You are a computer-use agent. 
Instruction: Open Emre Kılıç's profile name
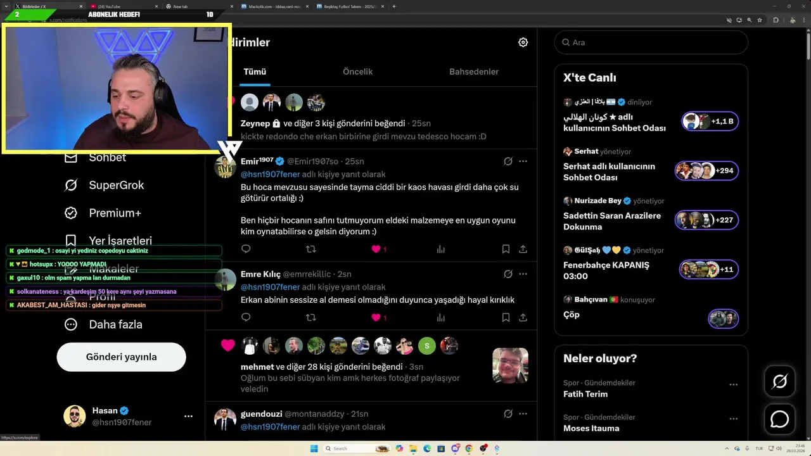pyautogui.click(x=260, y=274)
